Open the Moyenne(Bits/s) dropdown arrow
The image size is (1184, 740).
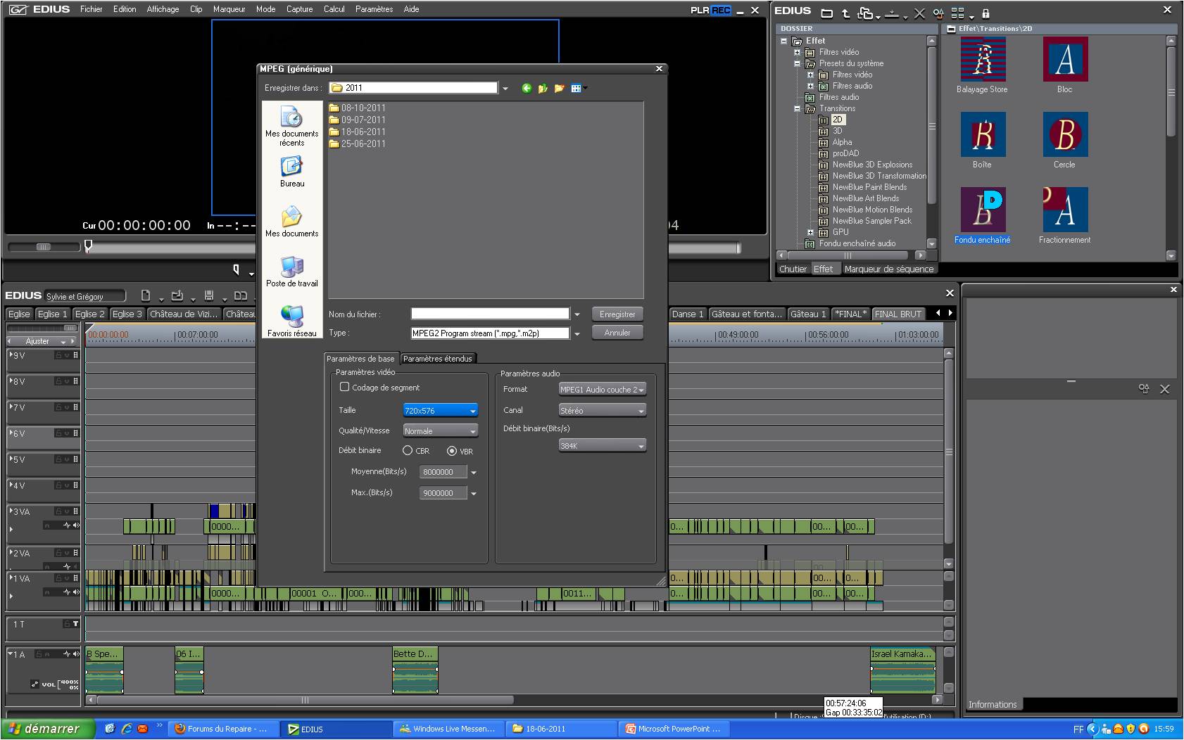point(474,473)
